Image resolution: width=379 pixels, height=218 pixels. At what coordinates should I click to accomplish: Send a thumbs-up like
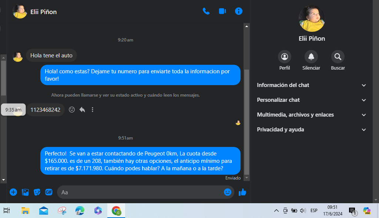coord(242,192)
